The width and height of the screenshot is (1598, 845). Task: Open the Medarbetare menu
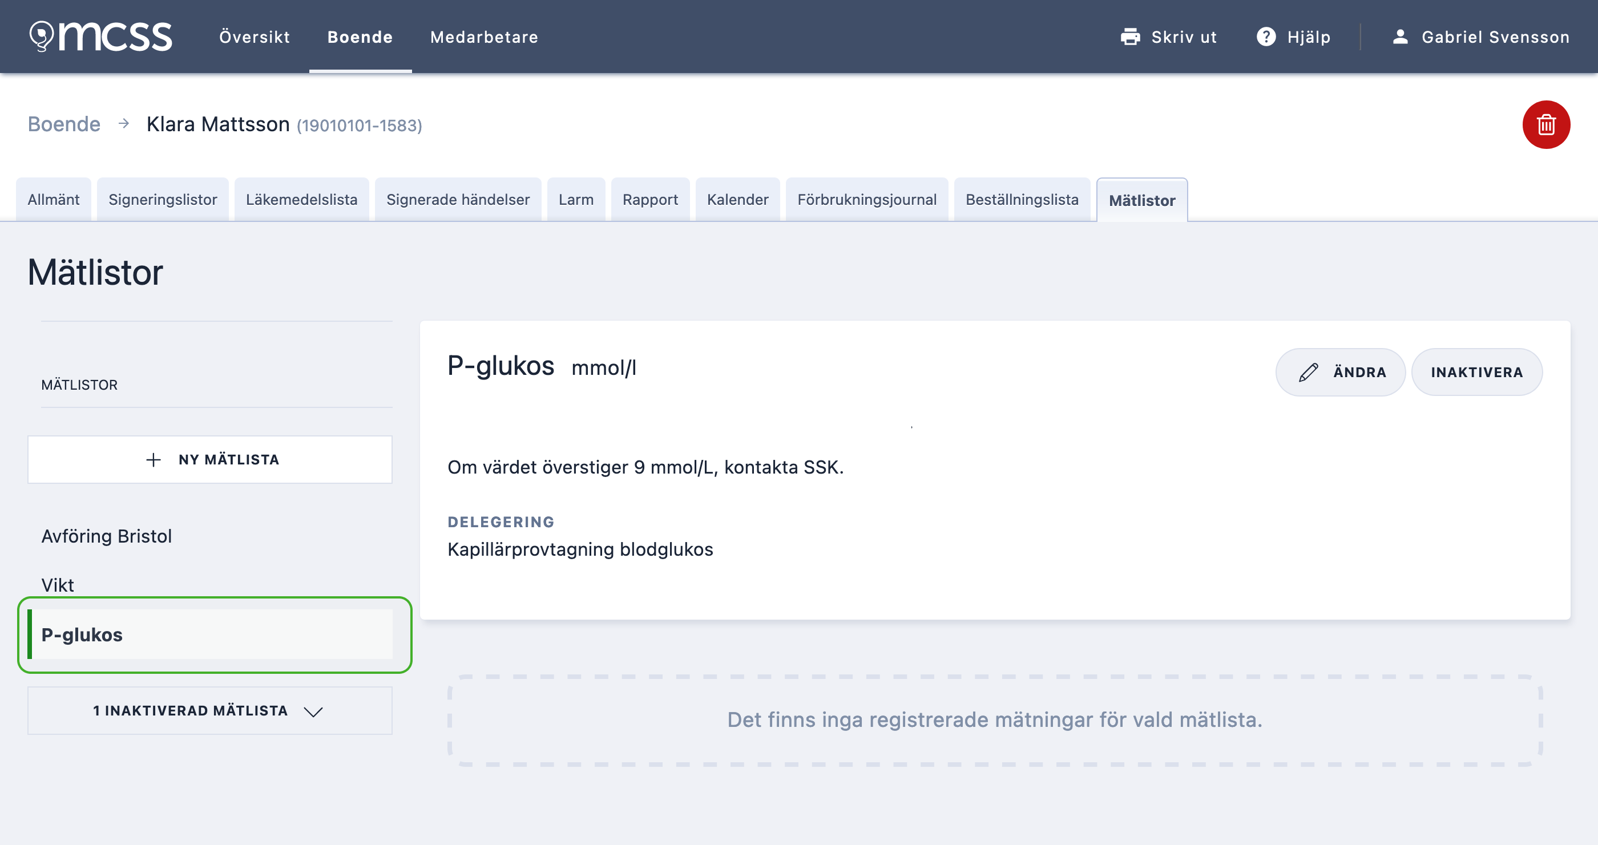pos(484,37)
